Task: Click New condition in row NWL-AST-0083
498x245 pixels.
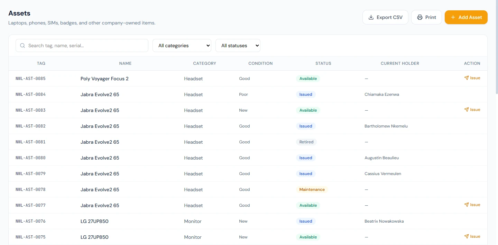Action: click(243, 110)
